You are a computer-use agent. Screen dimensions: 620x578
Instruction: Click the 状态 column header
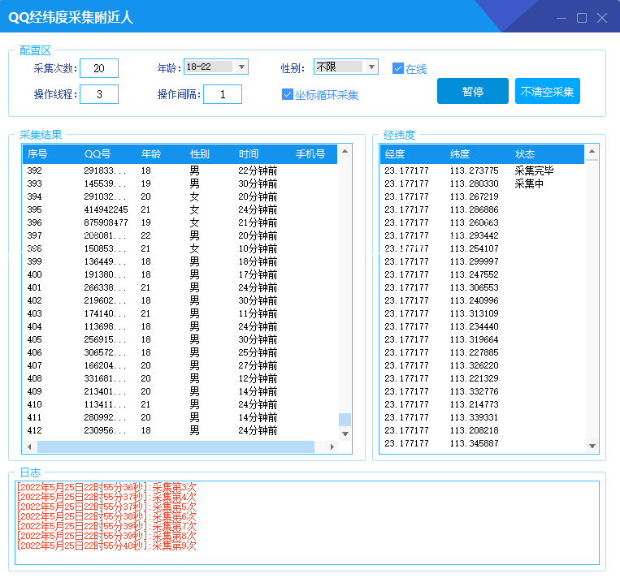pyautogui.click(x=525, y=154)
